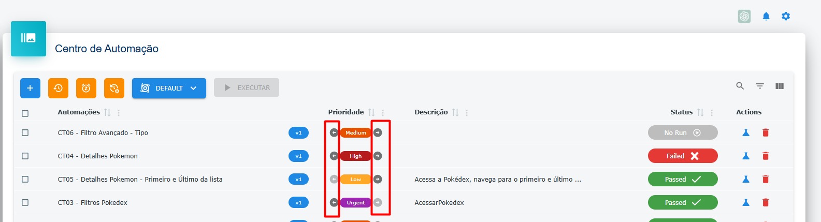Check the box for CT05 row
This screenshot has width=821, height=222.
pyautogui.click(x=25, y=179)
